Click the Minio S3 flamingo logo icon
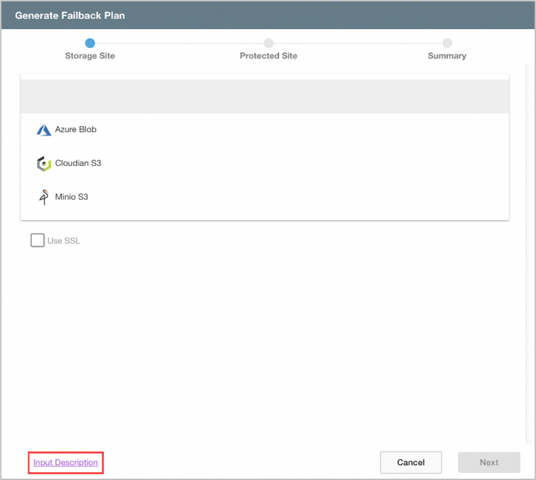This screenshot has width=536, height=480. [x=43, y=197]
